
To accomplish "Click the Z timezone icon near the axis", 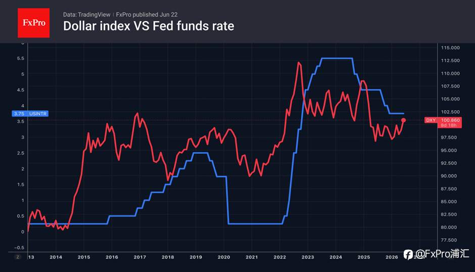I will tap(18, 257).
